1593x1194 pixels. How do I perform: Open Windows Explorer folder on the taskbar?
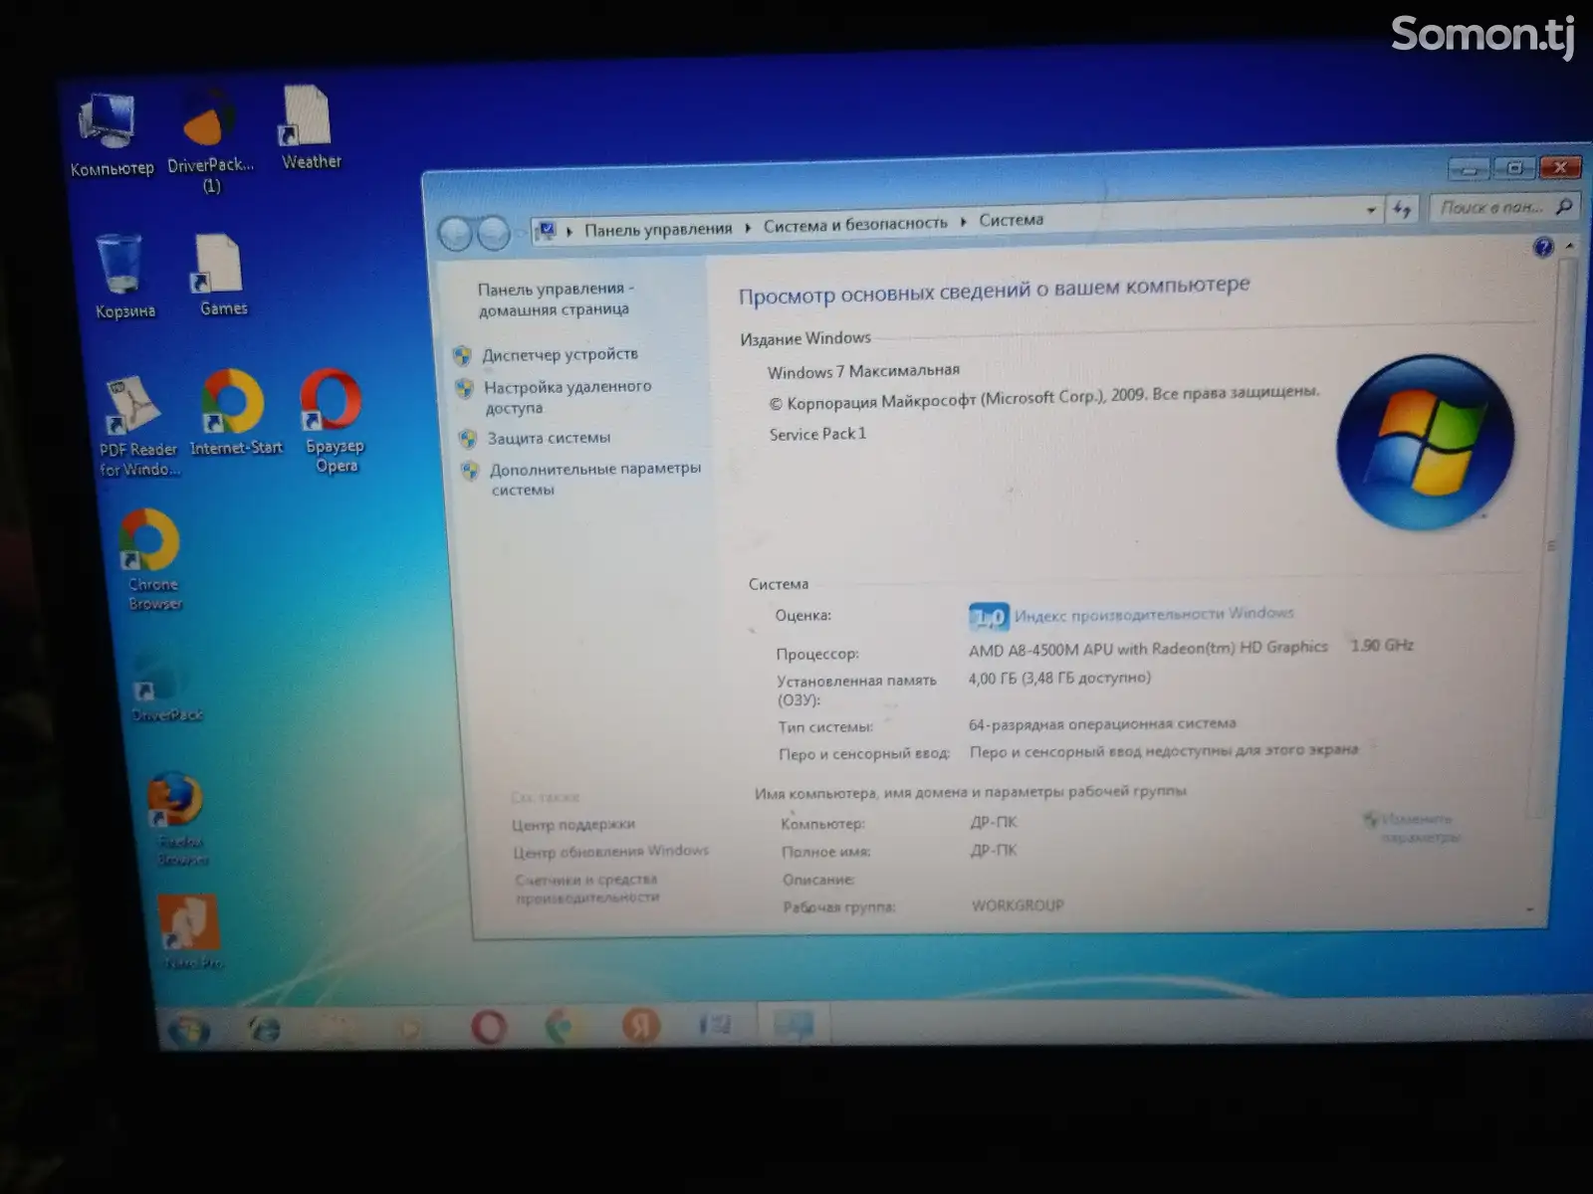[338, 1027]
